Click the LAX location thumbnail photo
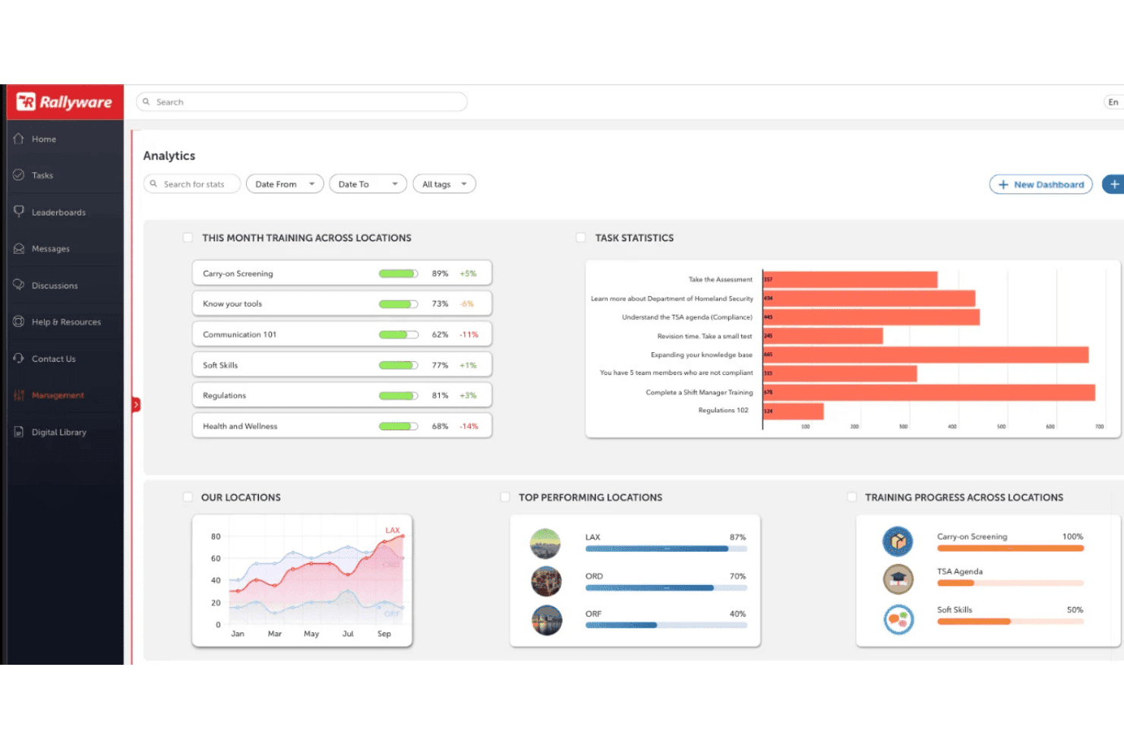This screenshot has width=1124, height=749. click(x=546, y=544)
